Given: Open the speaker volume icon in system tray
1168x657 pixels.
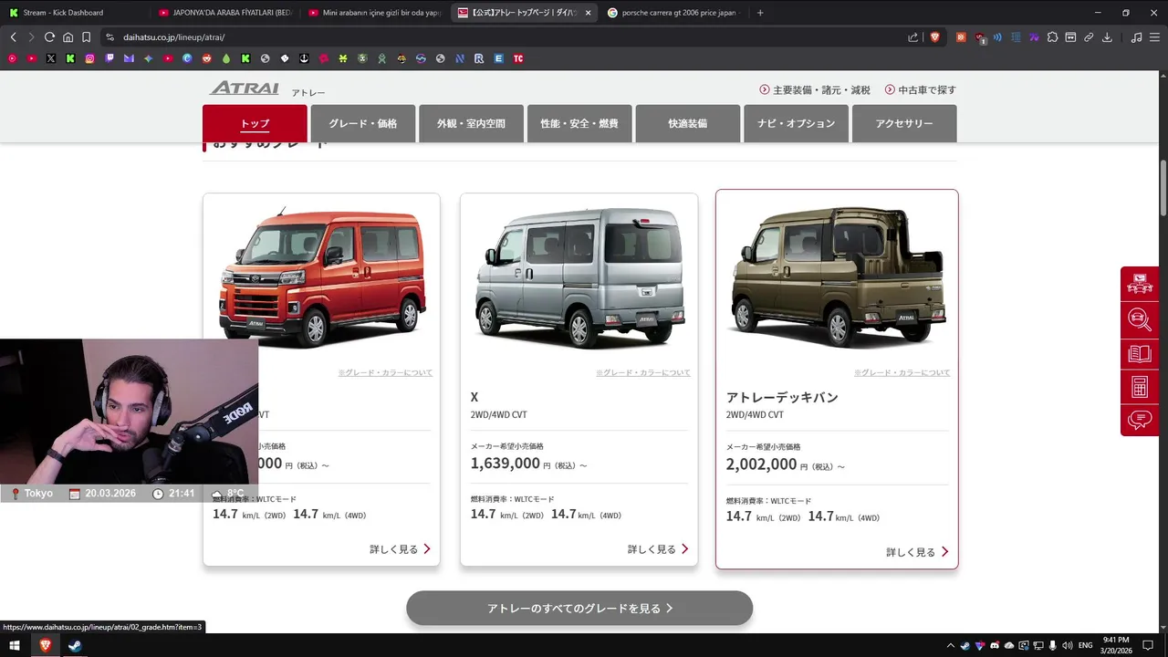Looking at the screenshot, I should pos(1067,645).
